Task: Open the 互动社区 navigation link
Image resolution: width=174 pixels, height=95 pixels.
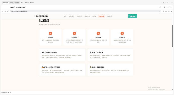Action: [x=109, y=16]
